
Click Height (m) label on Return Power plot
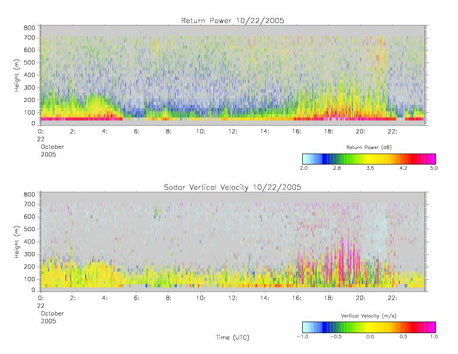17,75
